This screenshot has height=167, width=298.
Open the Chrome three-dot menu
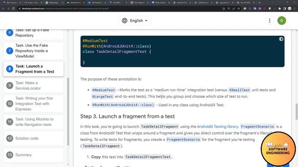(295, 8)
